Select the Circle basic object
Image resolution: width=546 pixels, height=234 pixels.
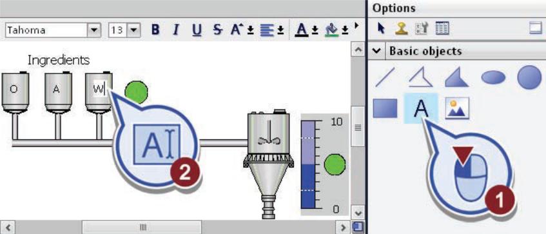tap(529, 77)
